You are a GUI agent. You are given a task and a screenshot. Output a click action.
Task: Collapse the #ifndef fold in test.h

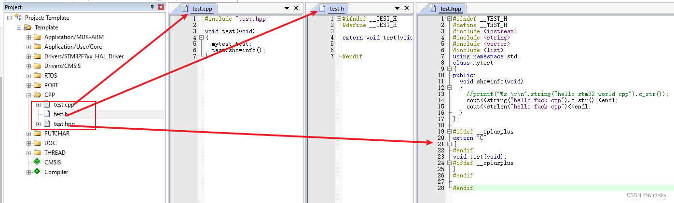[x=339, y=19]
